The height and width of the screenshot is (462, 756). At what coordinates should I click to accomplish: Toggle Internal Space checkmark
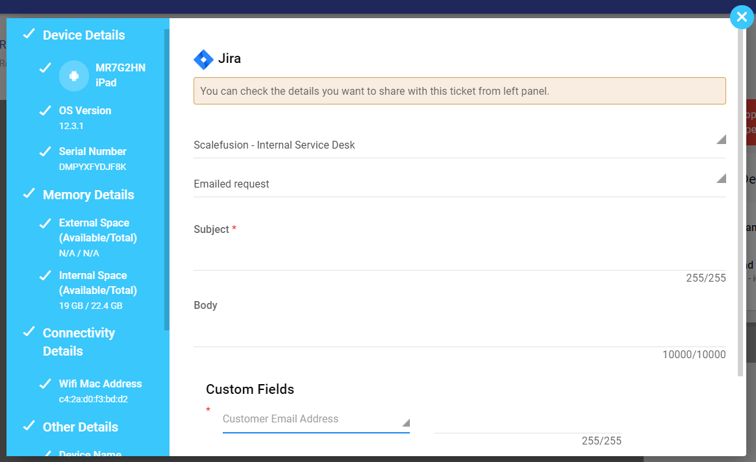tap(45, 276)
